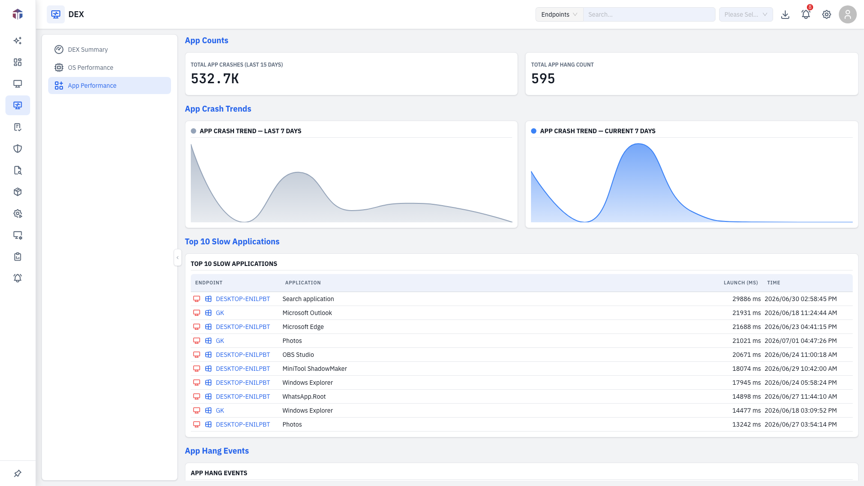Click the header search input field

pos(649,14)
